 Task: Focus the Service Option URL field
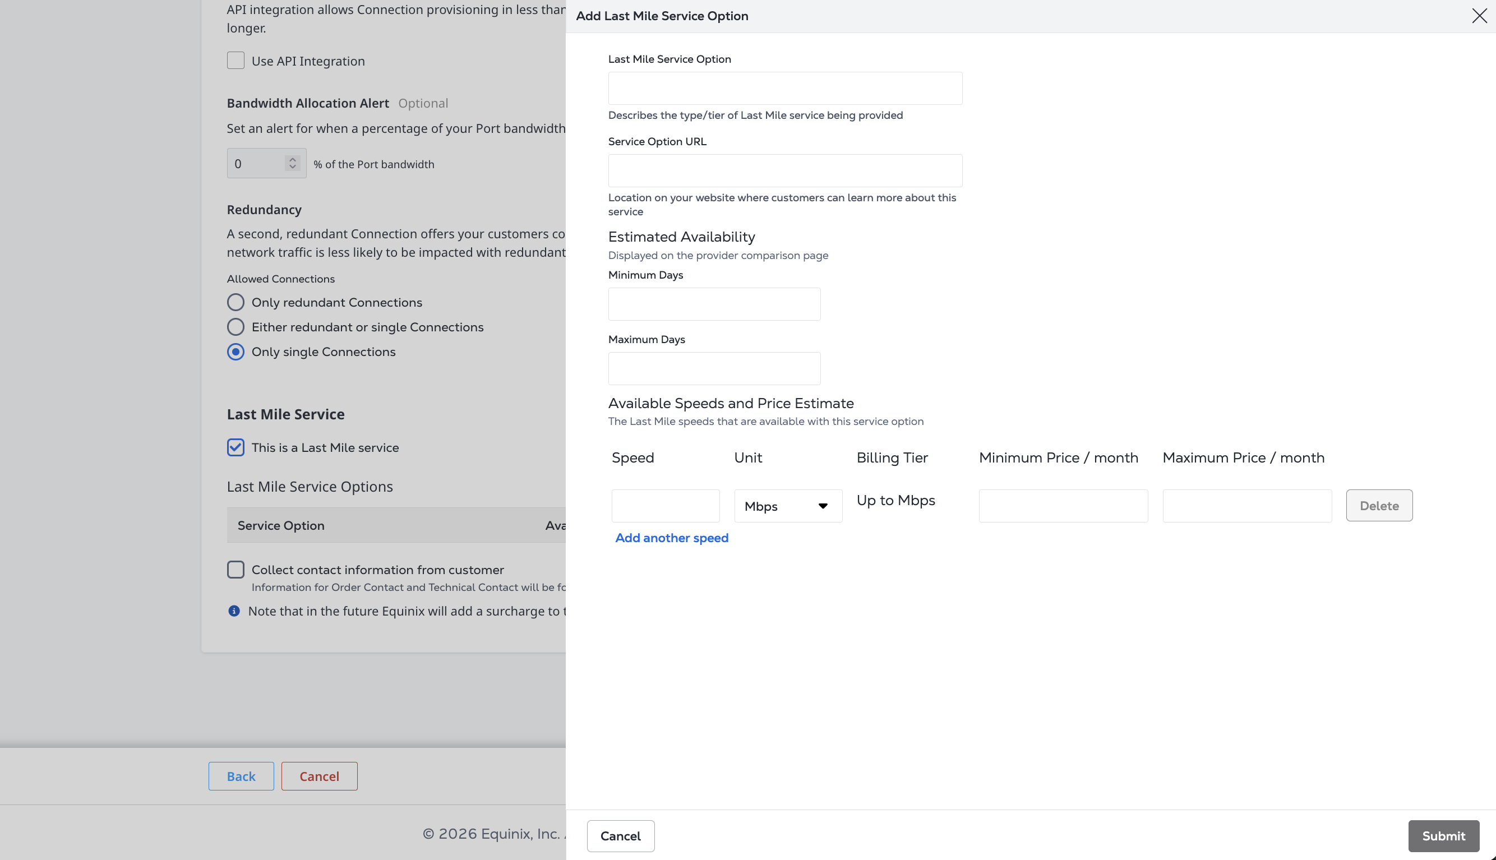click(785, 170)
